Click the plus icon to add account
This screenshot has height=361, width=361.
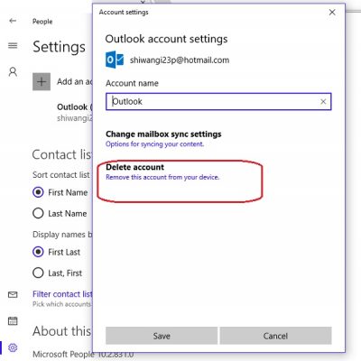click(x=42, y=81)
